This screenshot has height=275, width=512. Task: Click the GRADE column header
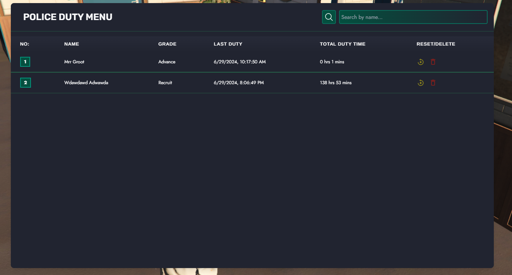click(167, 44)
